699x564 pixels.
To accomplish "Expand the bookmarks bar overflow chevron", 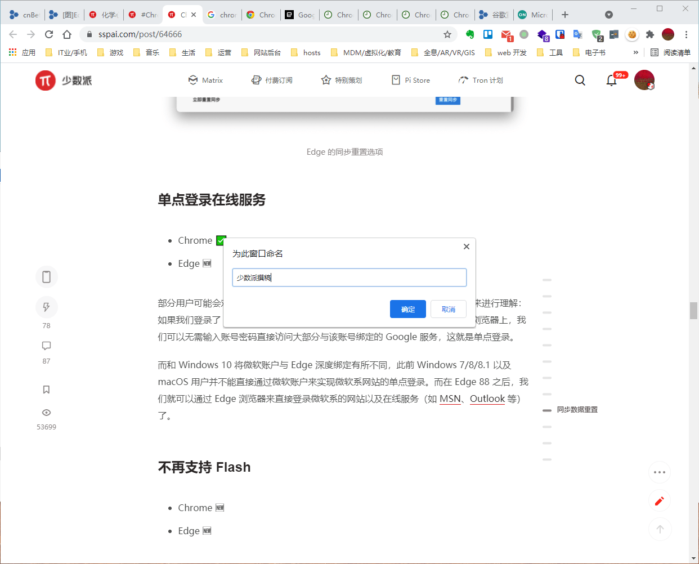I will tap(635, 52).
